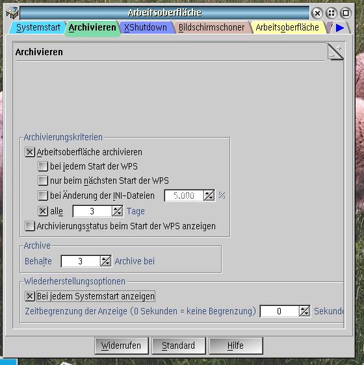Click spin arrows of the 'alle' Tage field
The image size is (364, 365).
click(x=118, y=211)
